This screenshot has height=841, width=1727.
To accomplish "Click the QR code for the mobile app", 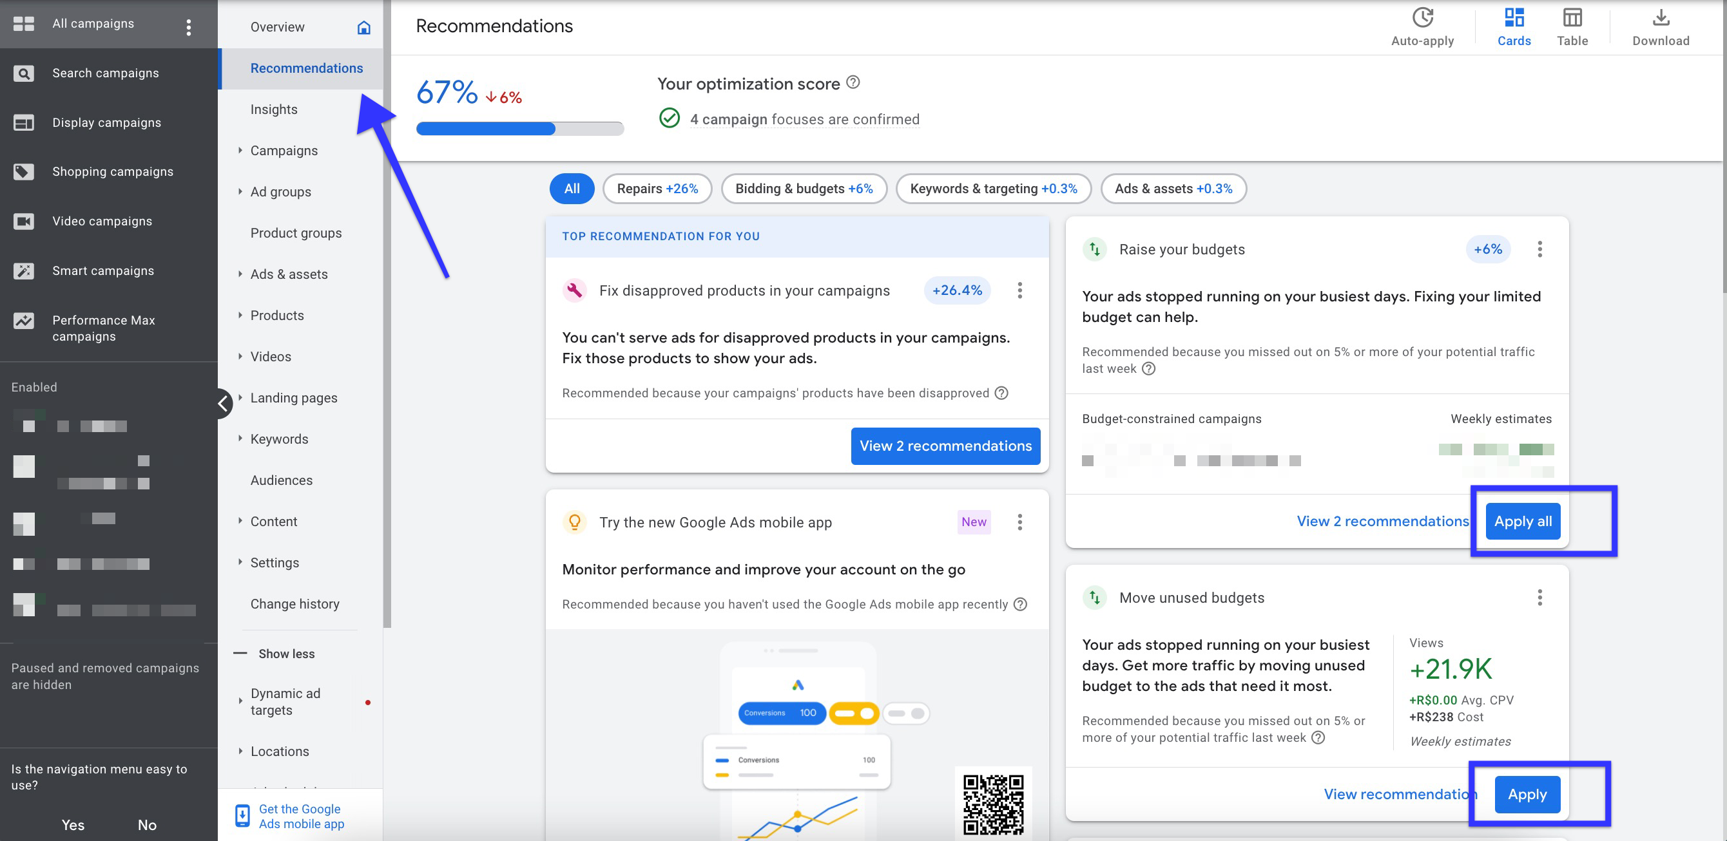I will click(x=993, y=804).
